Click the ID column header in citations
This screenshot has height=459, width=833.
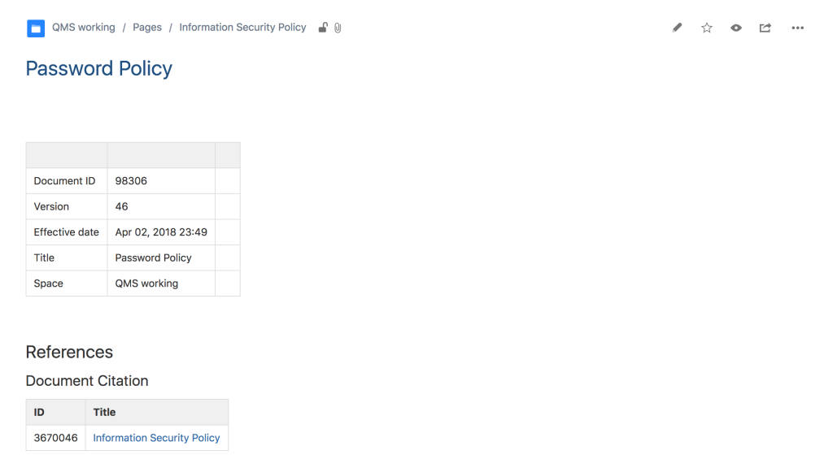39,412
